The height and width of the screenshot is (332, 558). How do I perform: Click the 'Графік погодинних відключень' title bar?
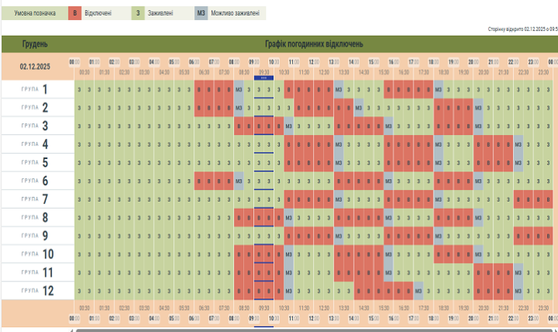coord(313,43)
